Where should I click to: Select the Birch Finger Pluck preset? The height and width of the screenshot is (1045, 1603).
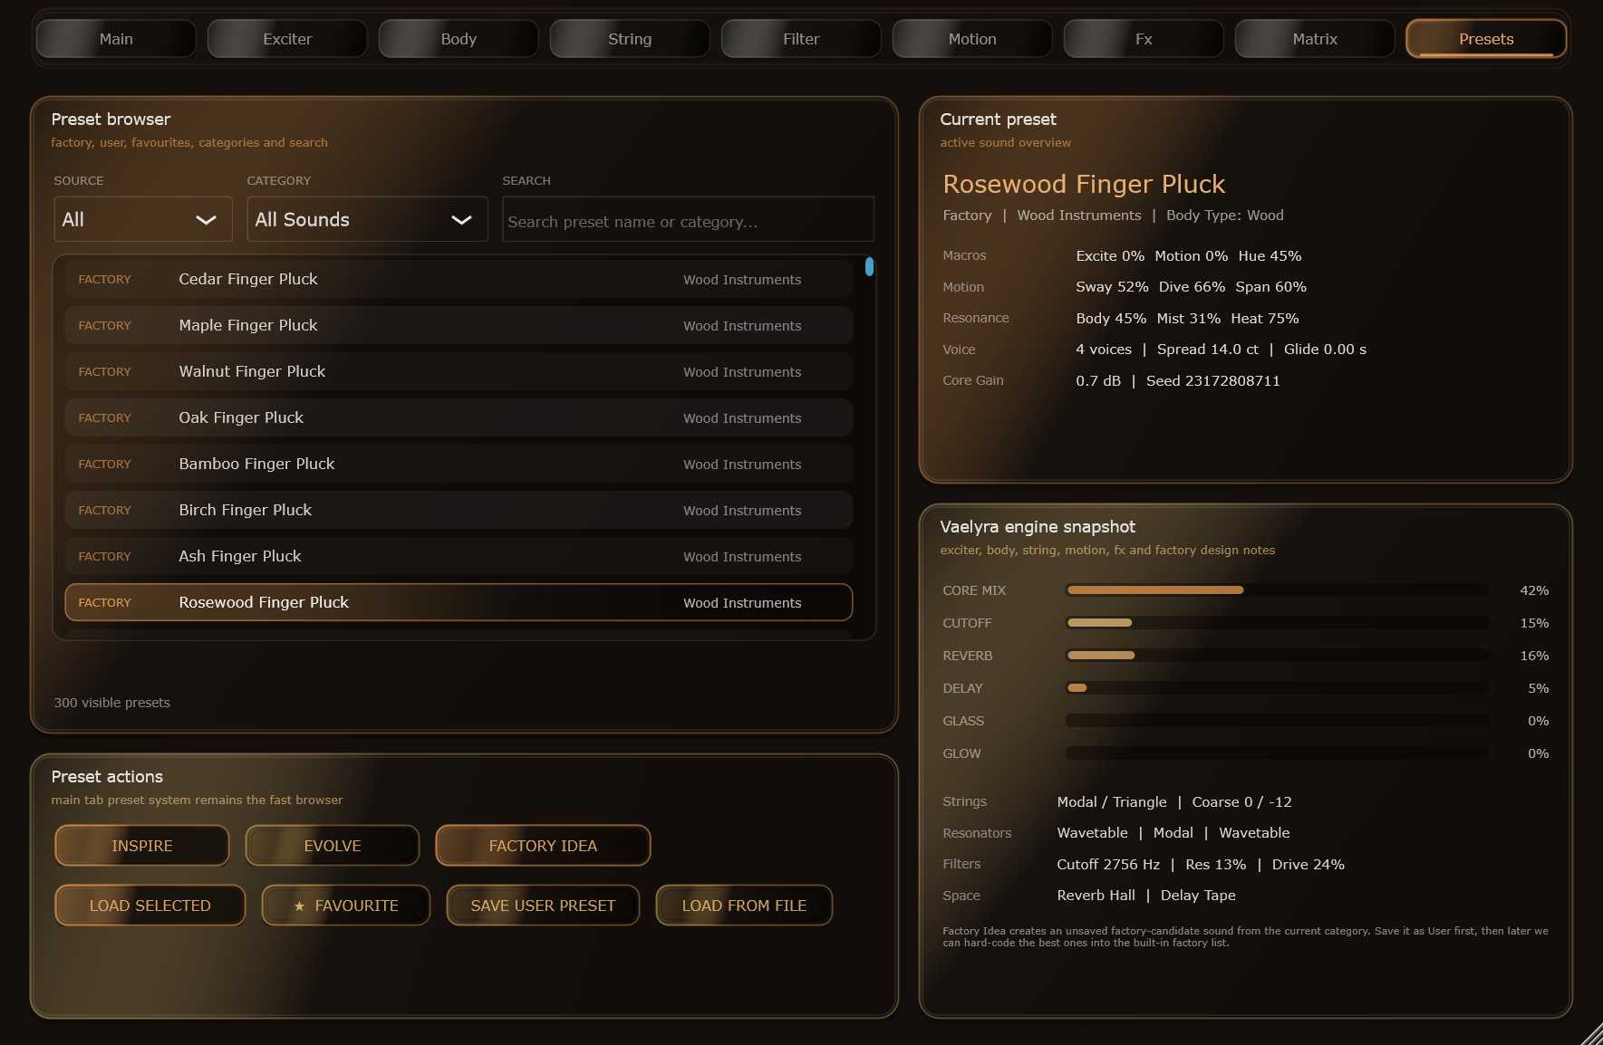(x=459, y=510)
